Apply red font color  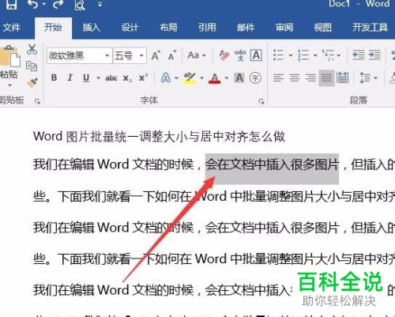(215, 78)
